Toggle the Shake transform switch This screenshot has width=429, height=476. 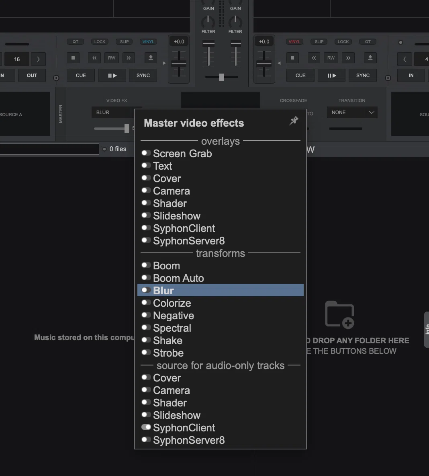point(146,340)
